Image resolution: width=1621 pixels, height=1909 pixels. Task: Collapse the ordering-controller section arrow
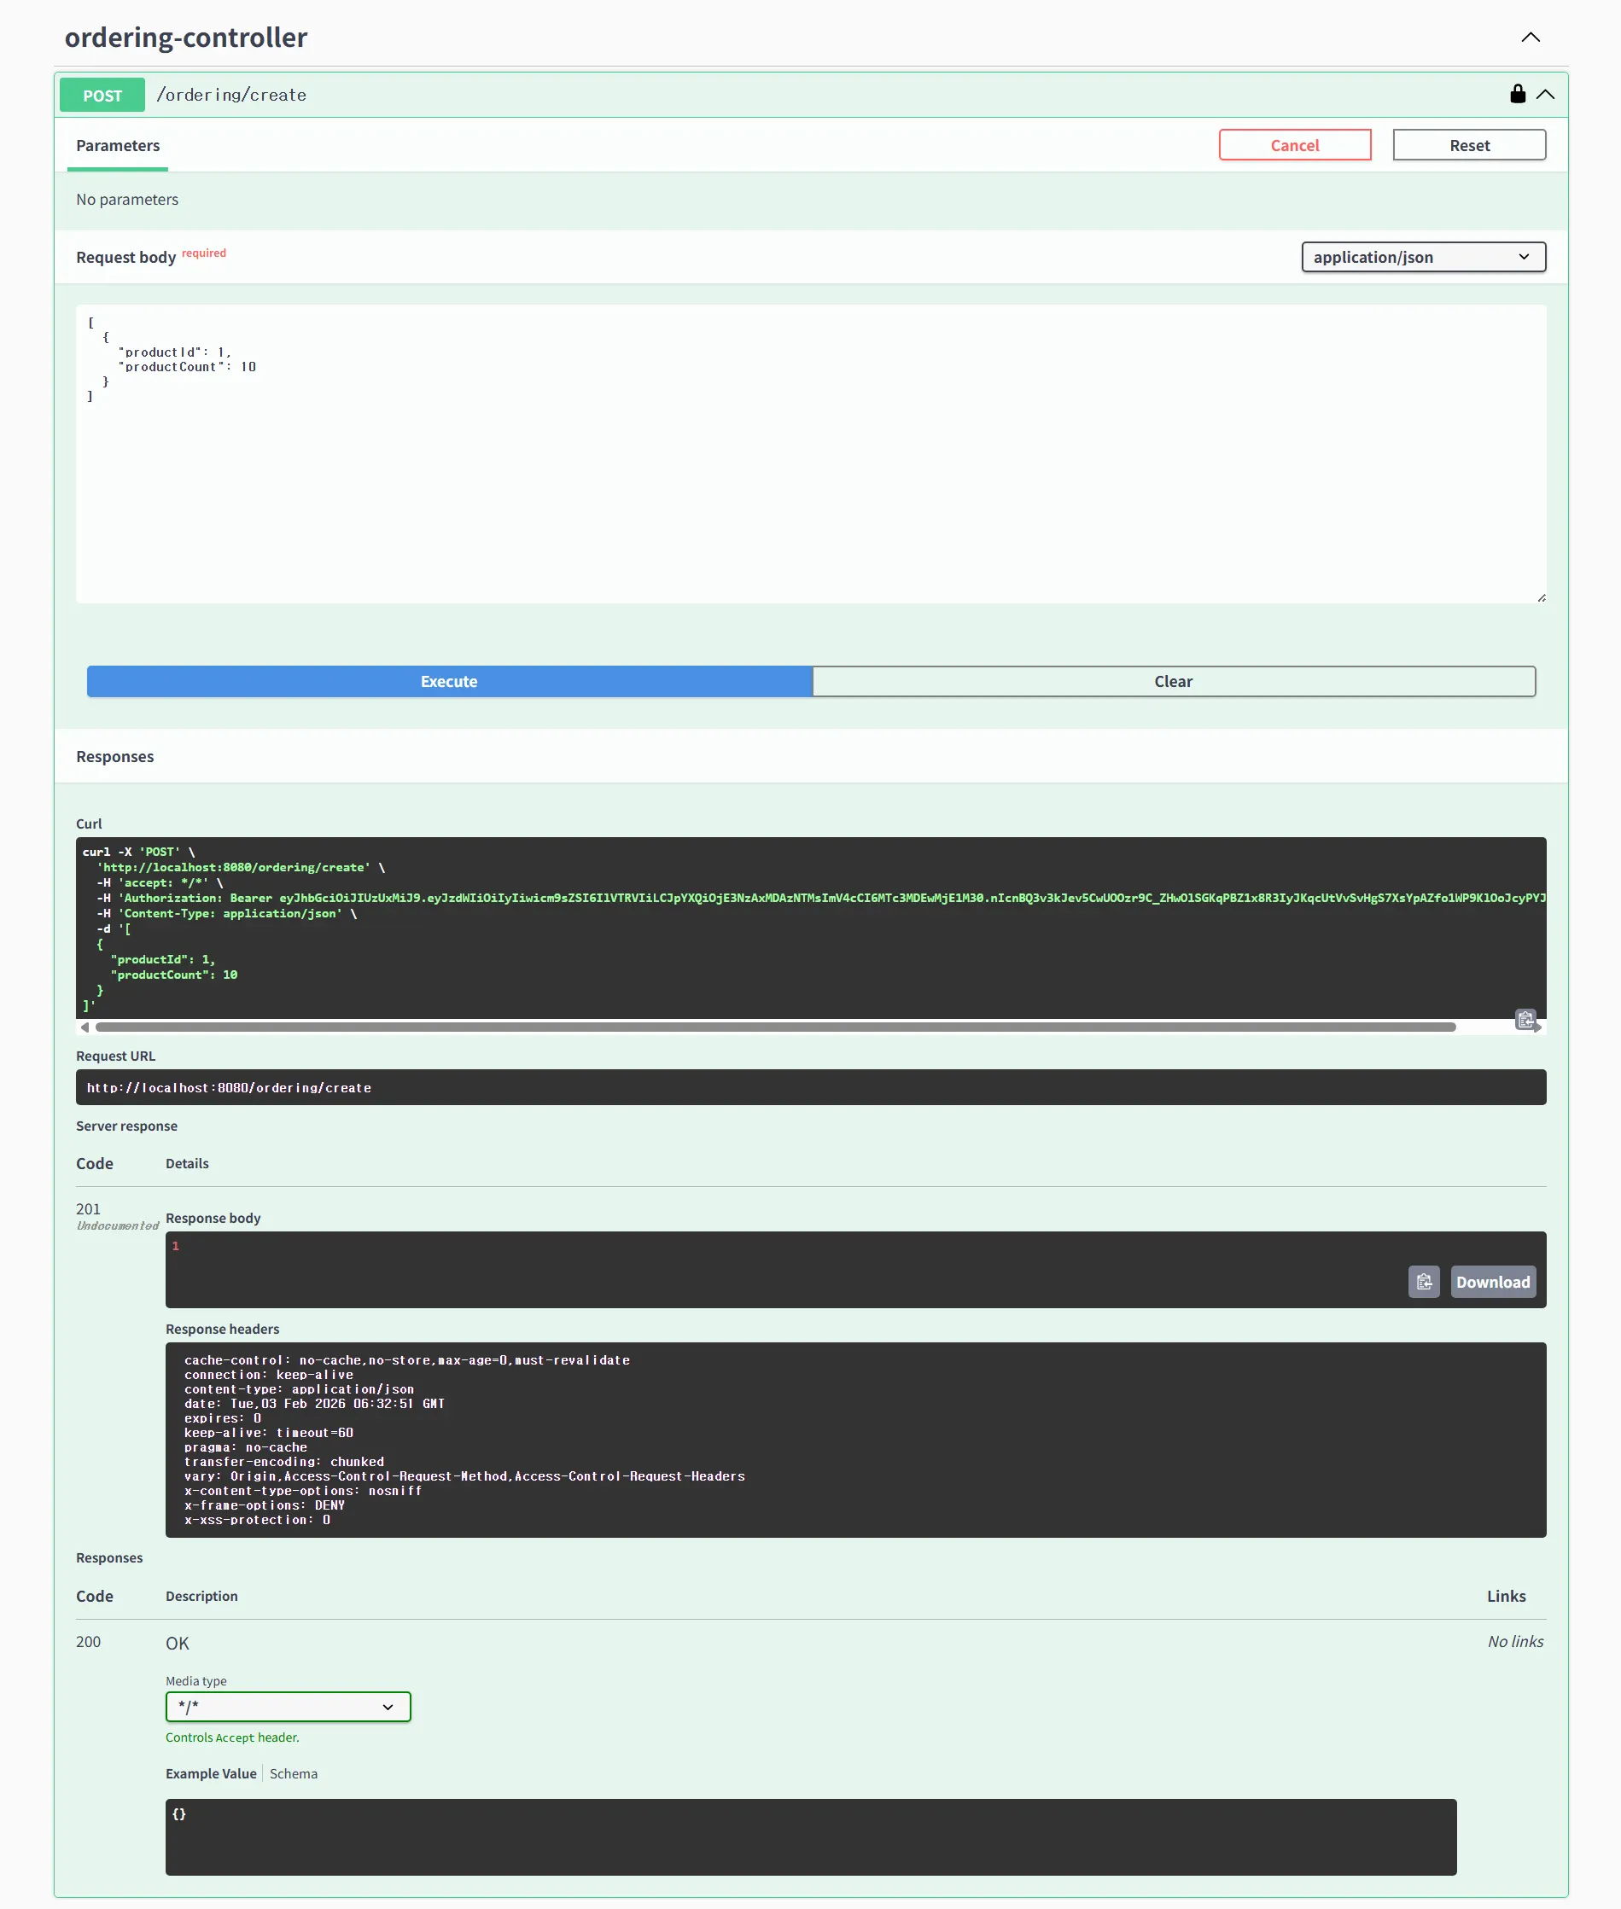click(1530, 38)
